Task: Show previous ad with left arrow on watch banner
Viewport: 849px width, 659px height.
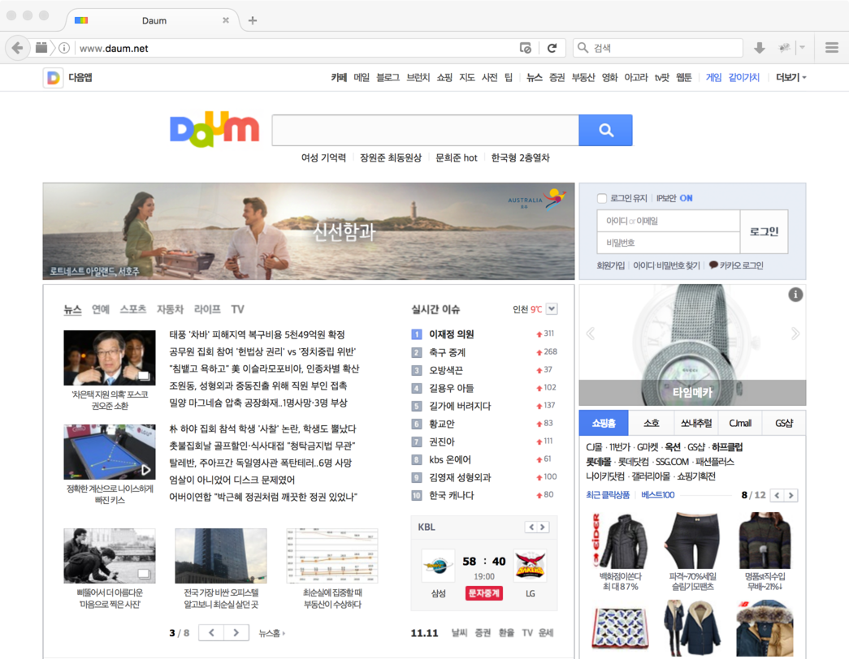Action: (590, 334)
